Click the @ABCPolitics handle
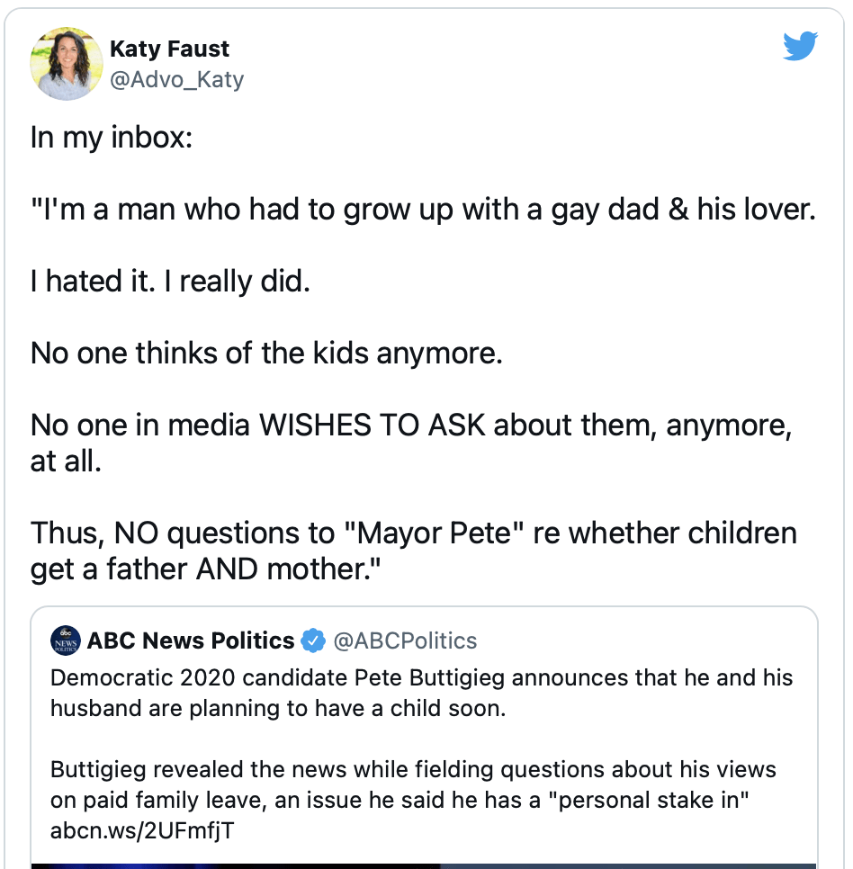The image size is (853, 869). click(405, 641)
